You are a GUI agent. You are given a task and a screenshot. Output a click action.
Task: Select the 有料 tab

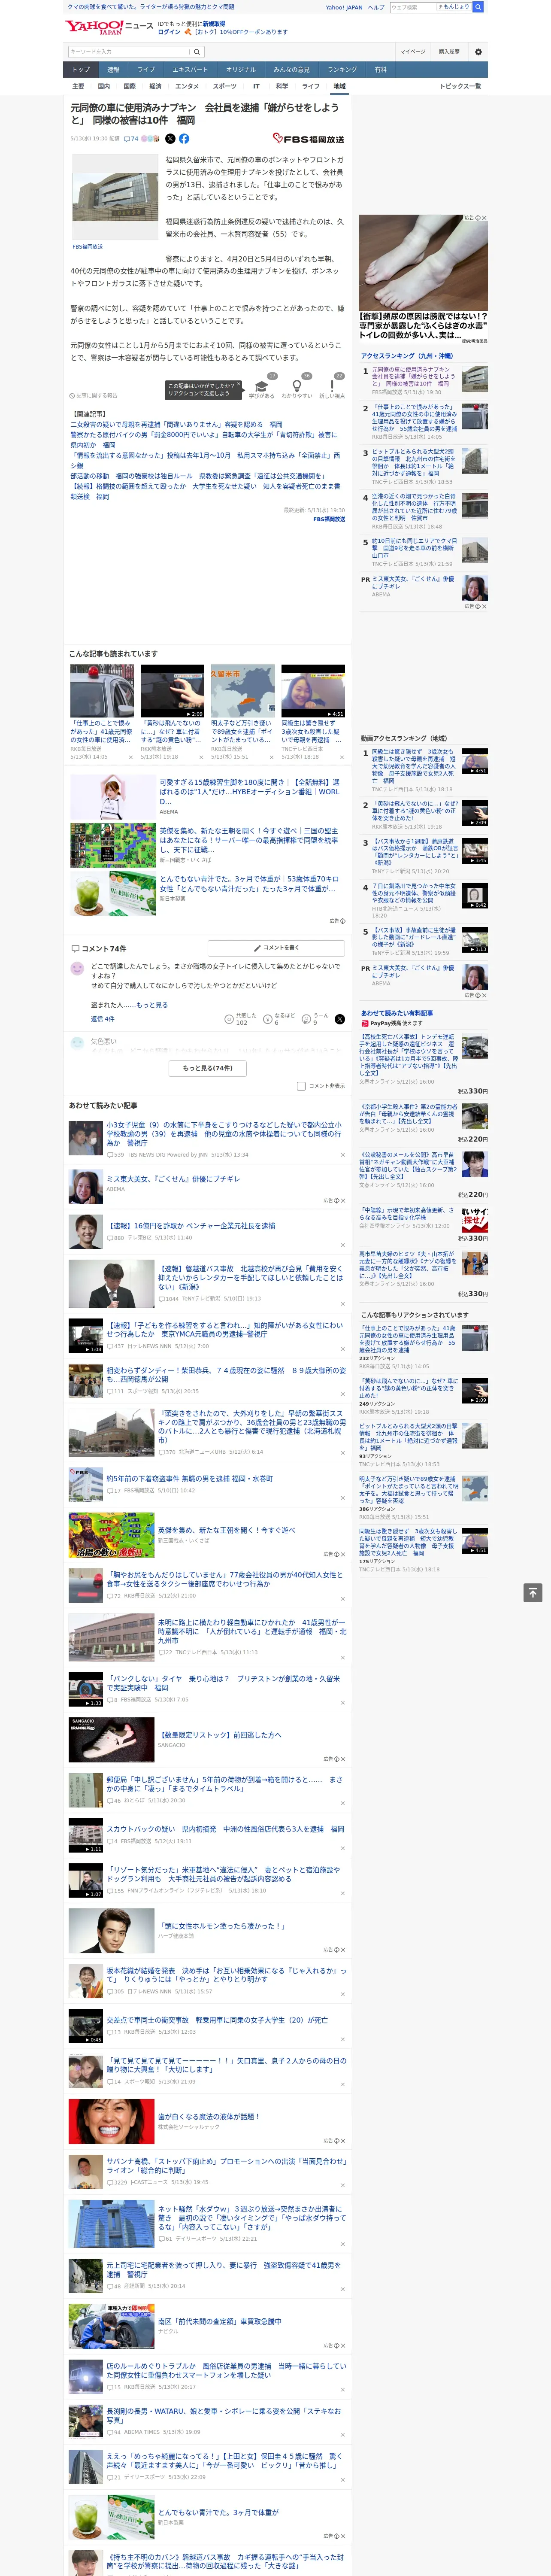tap(380, 69)
